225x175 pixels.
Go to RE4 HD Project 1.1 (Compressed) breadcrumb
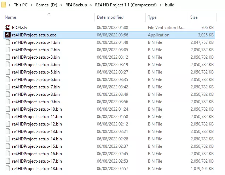click(x=126, y=5)
